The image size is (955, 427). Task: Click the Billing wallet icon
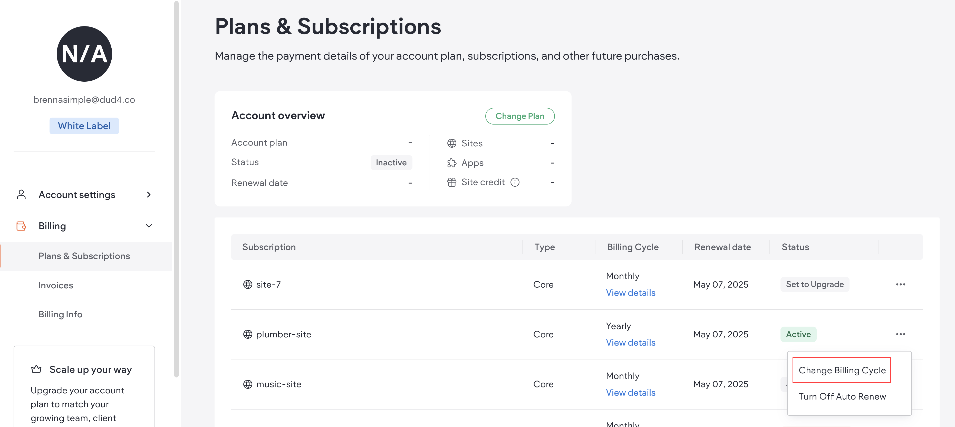[21, 226]
